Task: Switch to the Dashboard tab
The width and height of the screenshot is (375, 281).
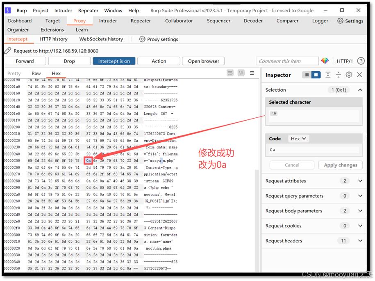Action: (20, 21)
